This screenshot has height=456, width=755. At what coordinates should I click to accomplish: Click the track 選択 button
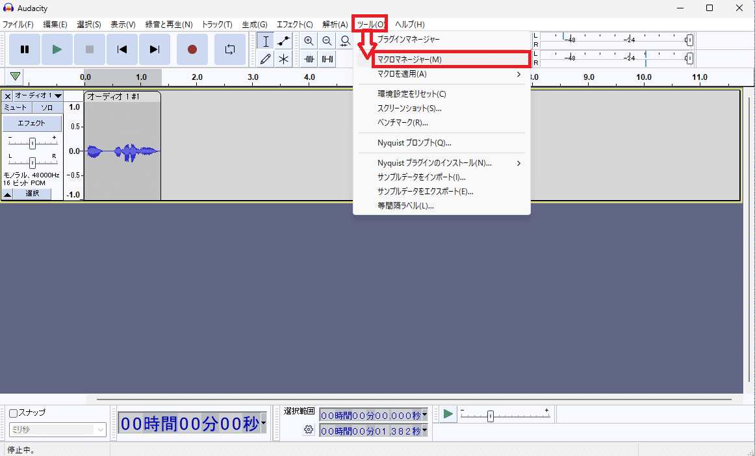coord(32,194)
